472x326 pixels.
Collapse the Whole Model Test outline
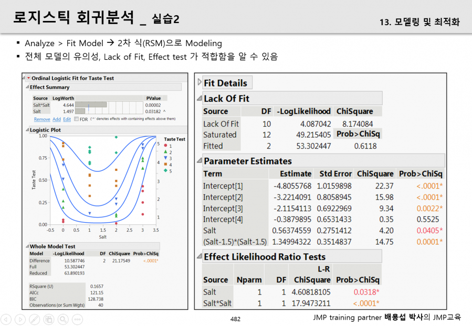[27, 246]
